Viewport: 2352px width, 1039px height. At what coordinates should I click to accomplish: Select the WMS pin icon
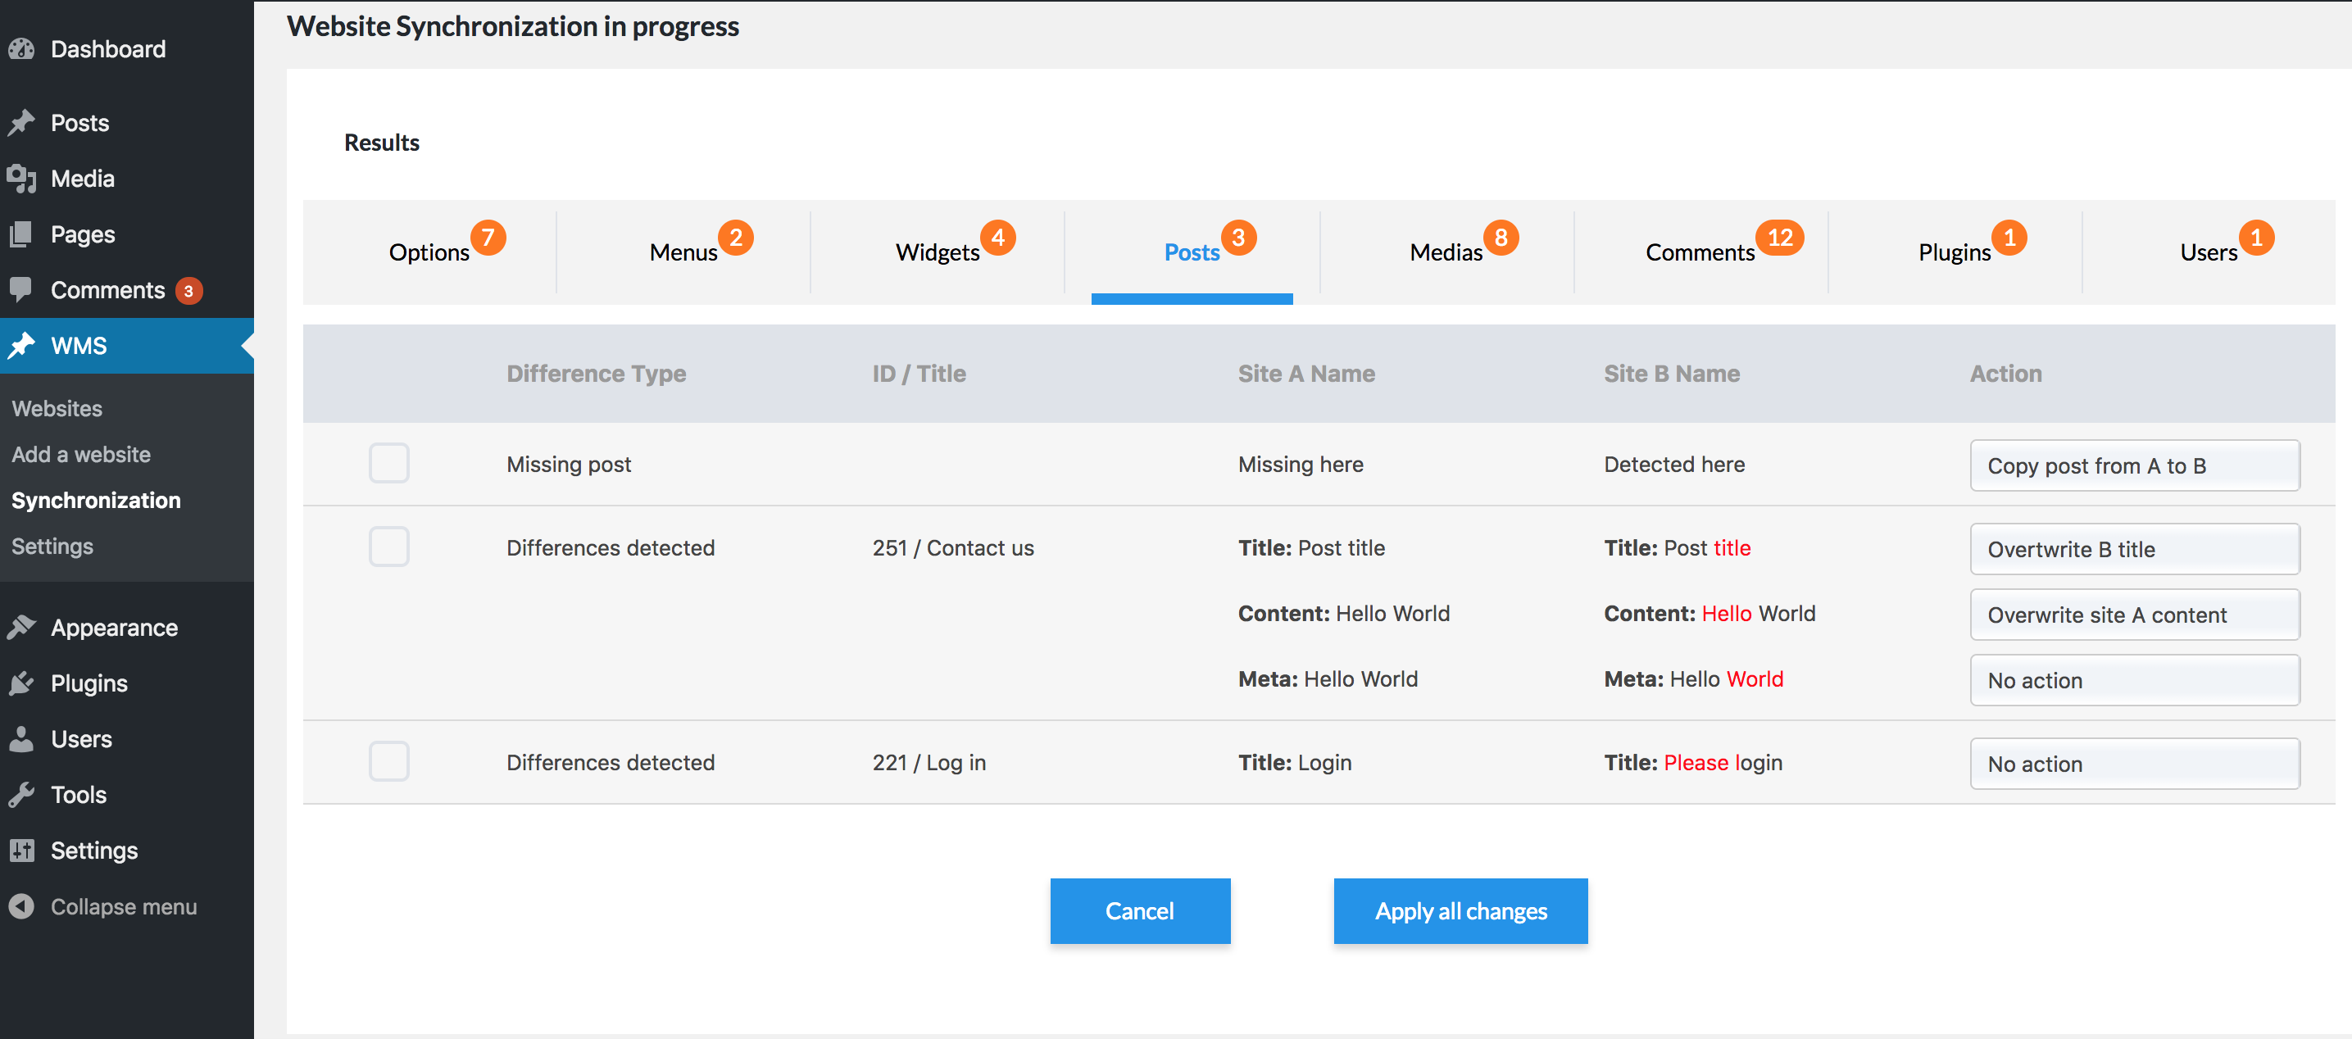(x=23, y=345)
